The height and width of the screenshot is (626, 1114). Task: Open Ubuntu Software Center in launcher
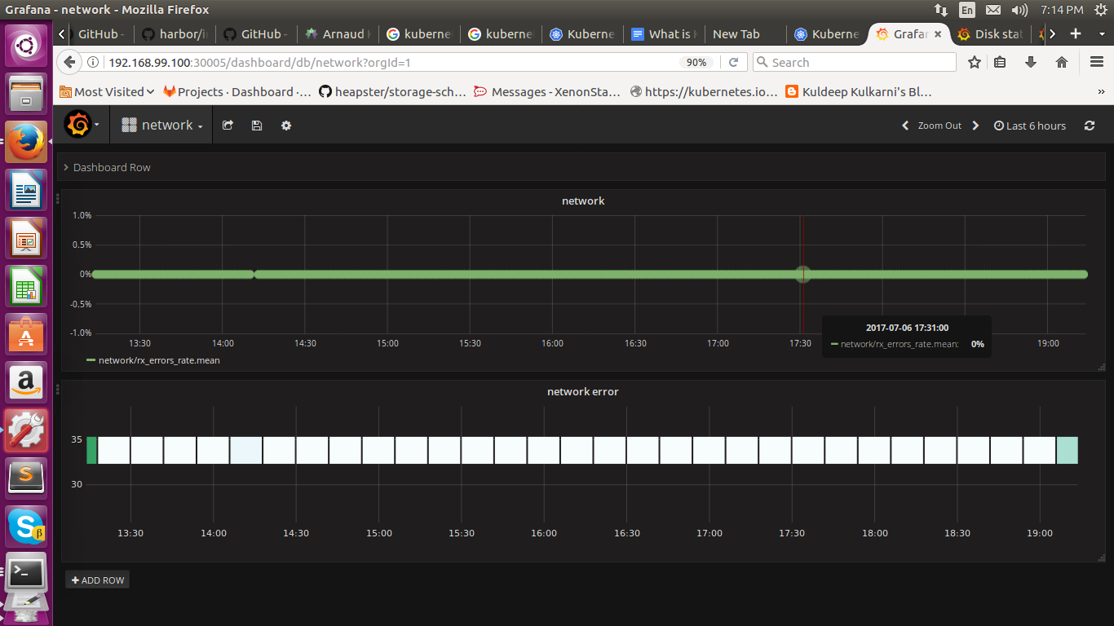click(27, 336)
